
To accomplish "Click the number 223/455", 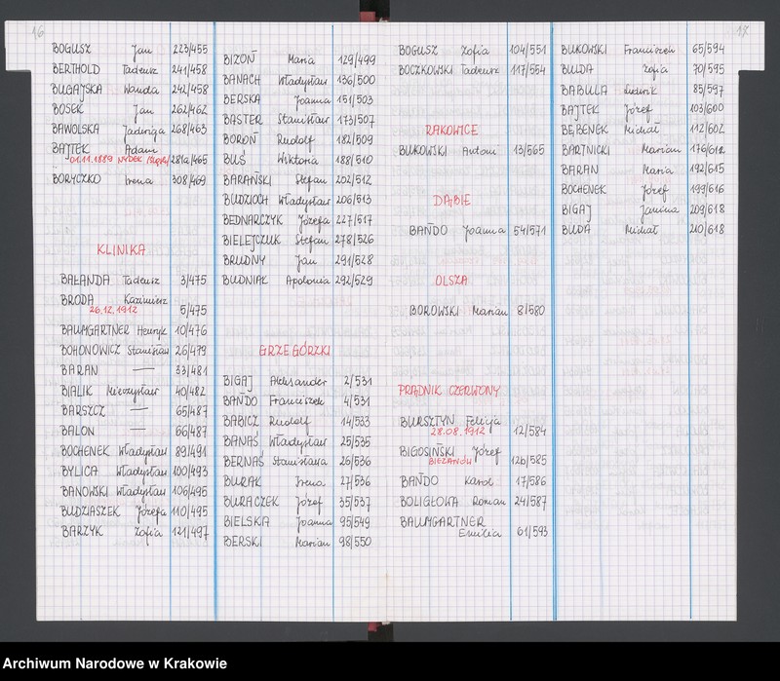I will [190, 50].
